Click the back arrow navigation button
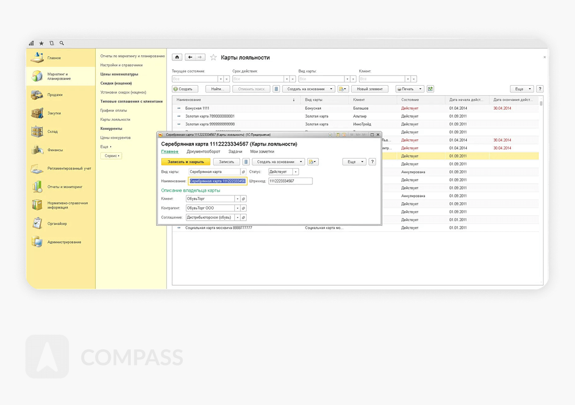 point(190,57)
